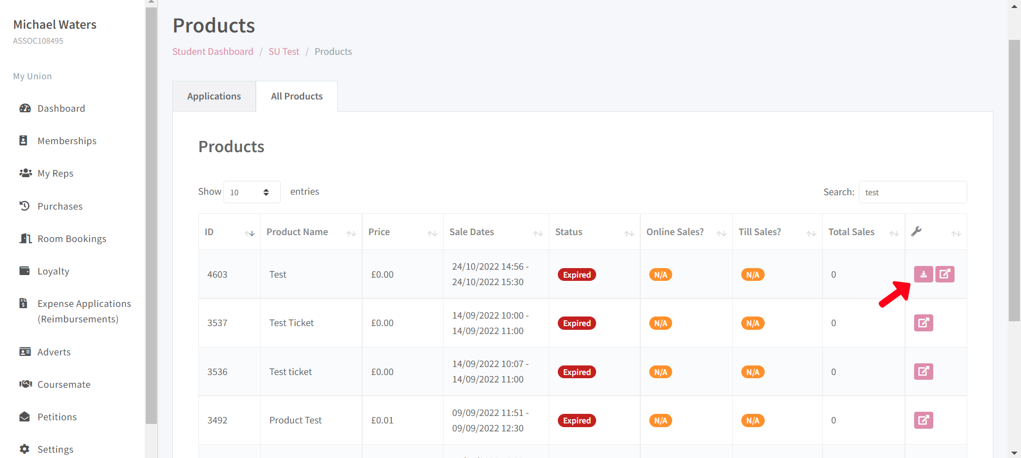Open the edit icon for product 3536
Image resolution: width=1021 pixels, height=458 pixels.
[923, 371]
